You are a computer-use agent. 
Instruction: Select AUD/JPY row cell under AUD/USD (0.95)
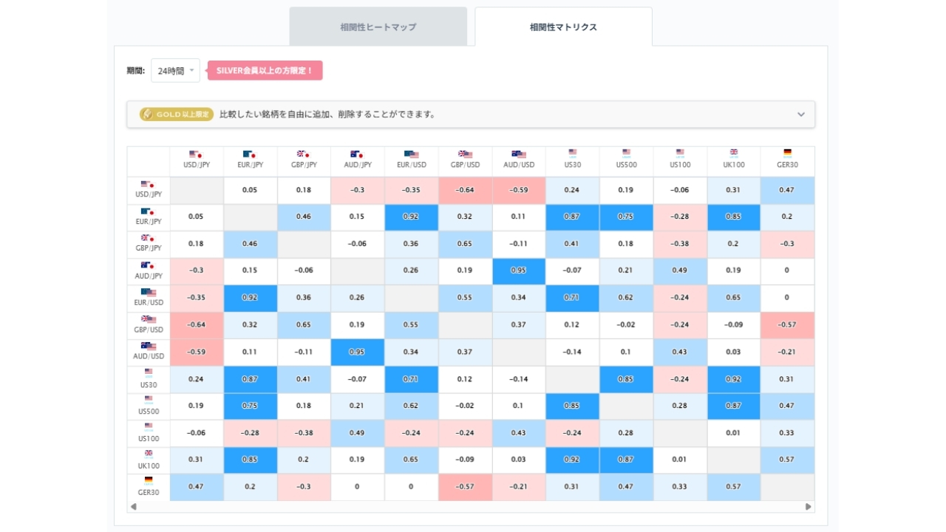point(519,270)
